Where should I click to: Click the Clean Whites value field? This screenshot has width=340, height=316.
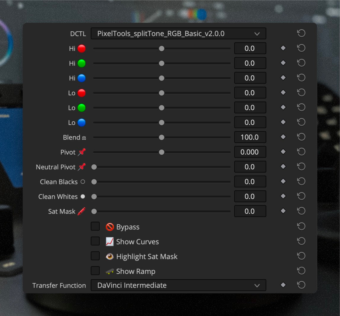[250, 196]
